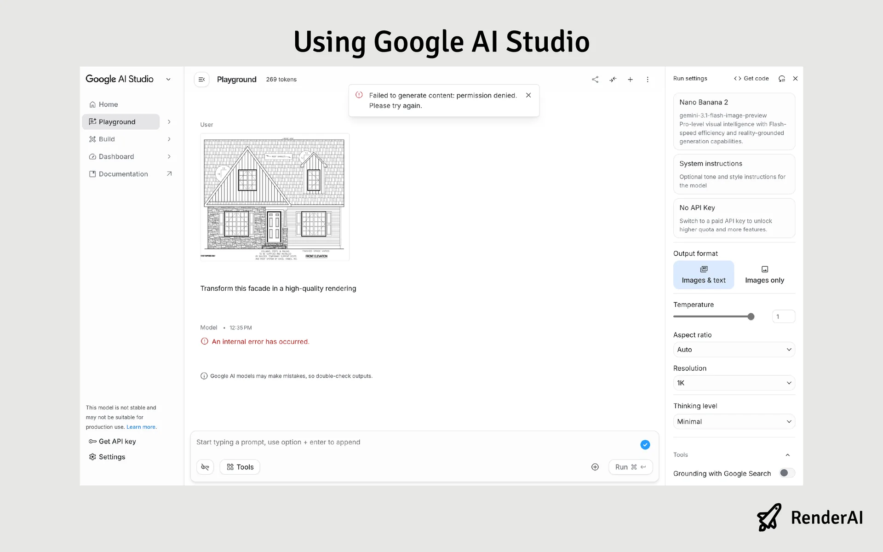Open the Aspect ratio dropdown
The image size is (883, 552).
pos(734,350)
